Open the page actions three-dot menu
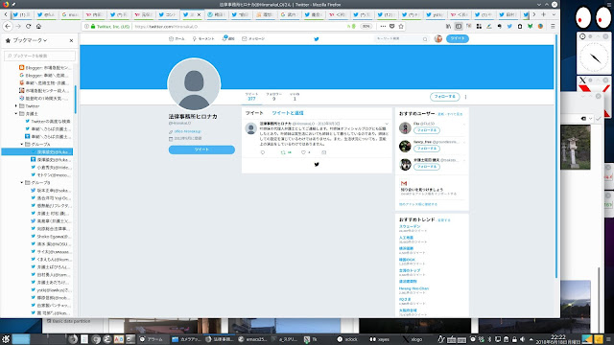Image resolution: width=614 pixels, height=345 pixels. (383, 26)
